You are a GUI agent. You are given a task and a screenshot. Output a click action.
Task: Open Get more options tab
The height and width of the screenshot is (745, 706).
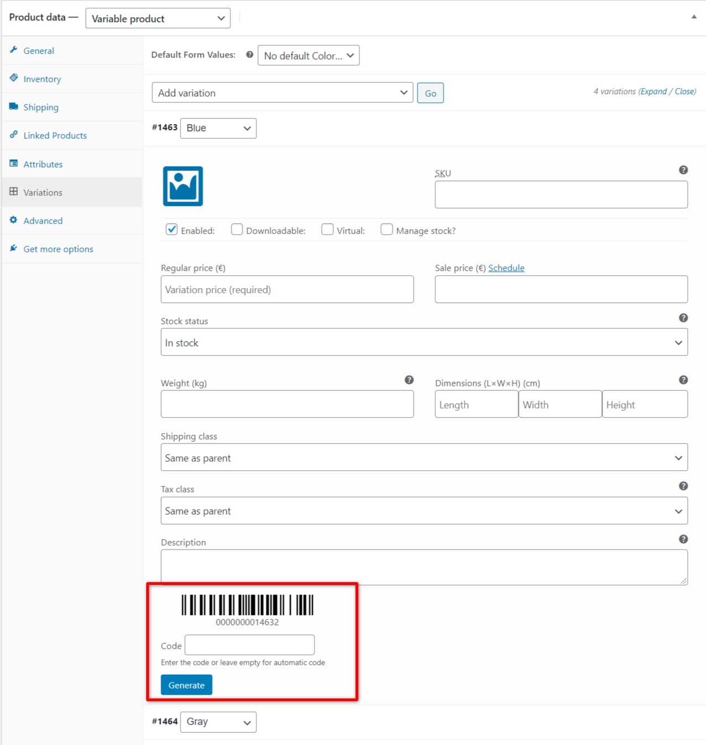coord(72,249)
